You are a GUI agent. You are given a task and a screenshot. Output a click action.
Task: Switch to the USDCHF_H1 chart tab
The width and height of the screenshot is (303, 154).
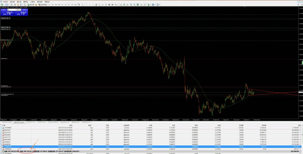click(x=31, y=122)
